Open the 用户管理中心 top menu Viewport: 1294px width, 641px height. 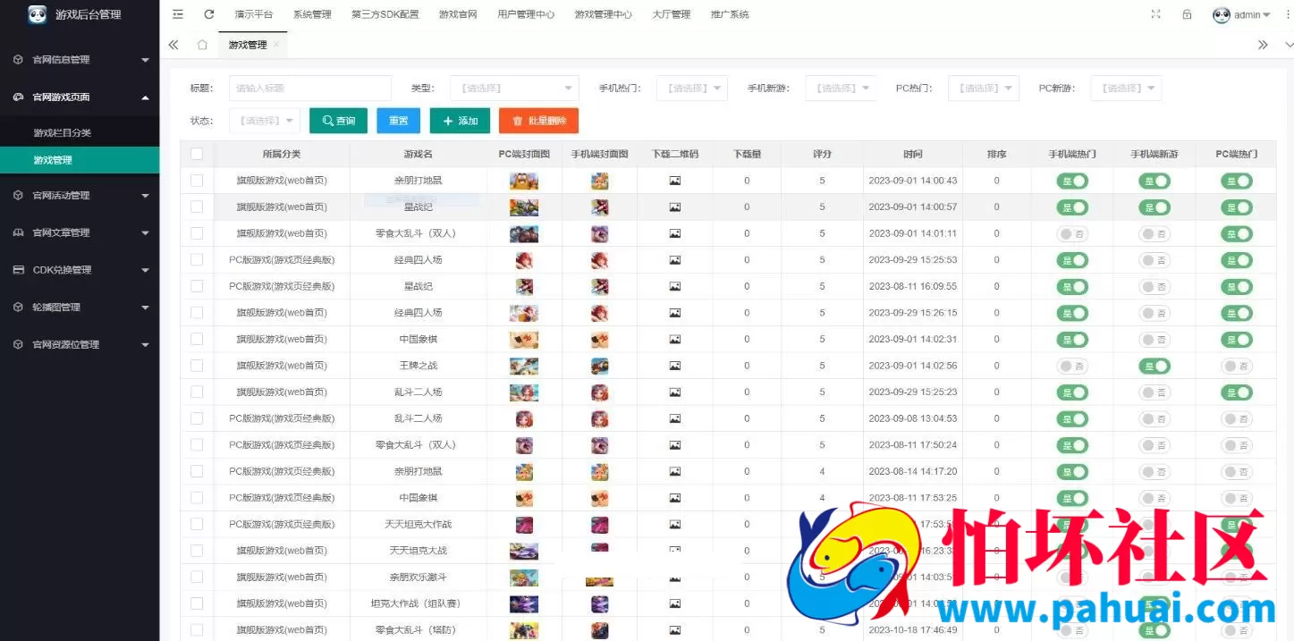point(526,14)
